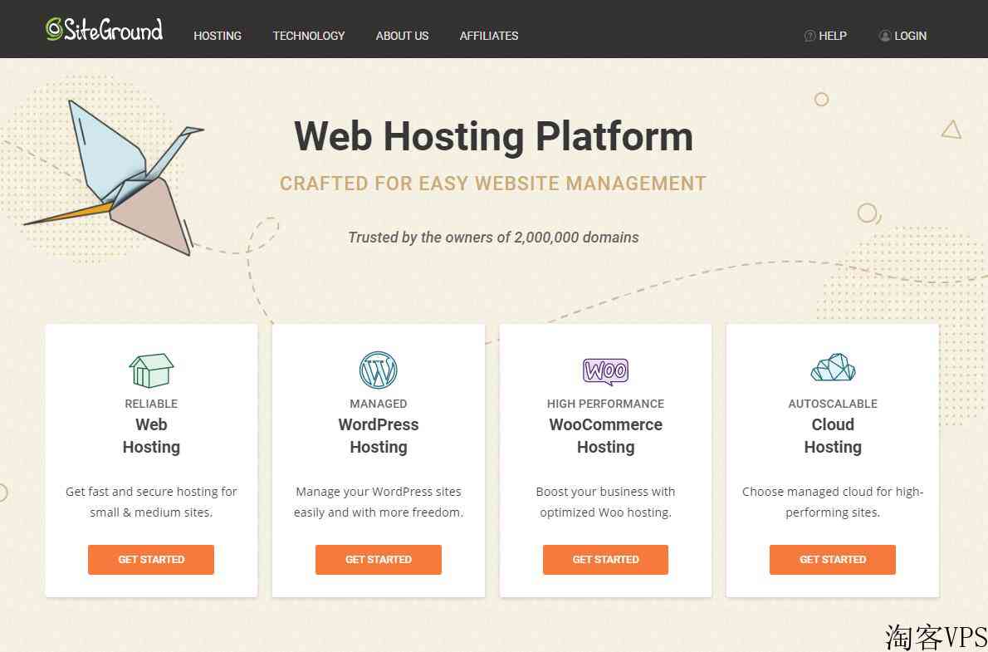Open the TECHNOLOGY menu
Screen dimensions: 988x652
click(x=309, y=36)
